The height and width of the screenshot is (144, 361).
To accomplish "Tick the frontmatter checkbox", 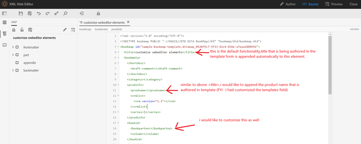I will 17,47.
